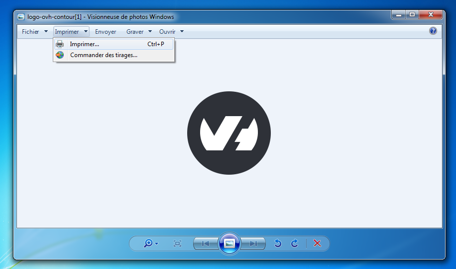Screen dimensions: 456x269
Task: Click the Envoyer toolbar button
Action: (106, 32)
